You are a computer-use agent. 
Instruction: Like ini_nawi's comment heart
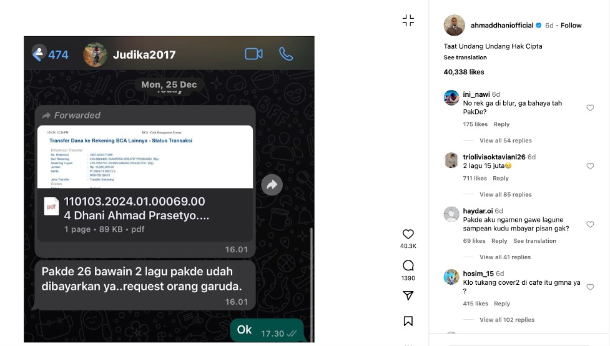[x=590, y=108]
